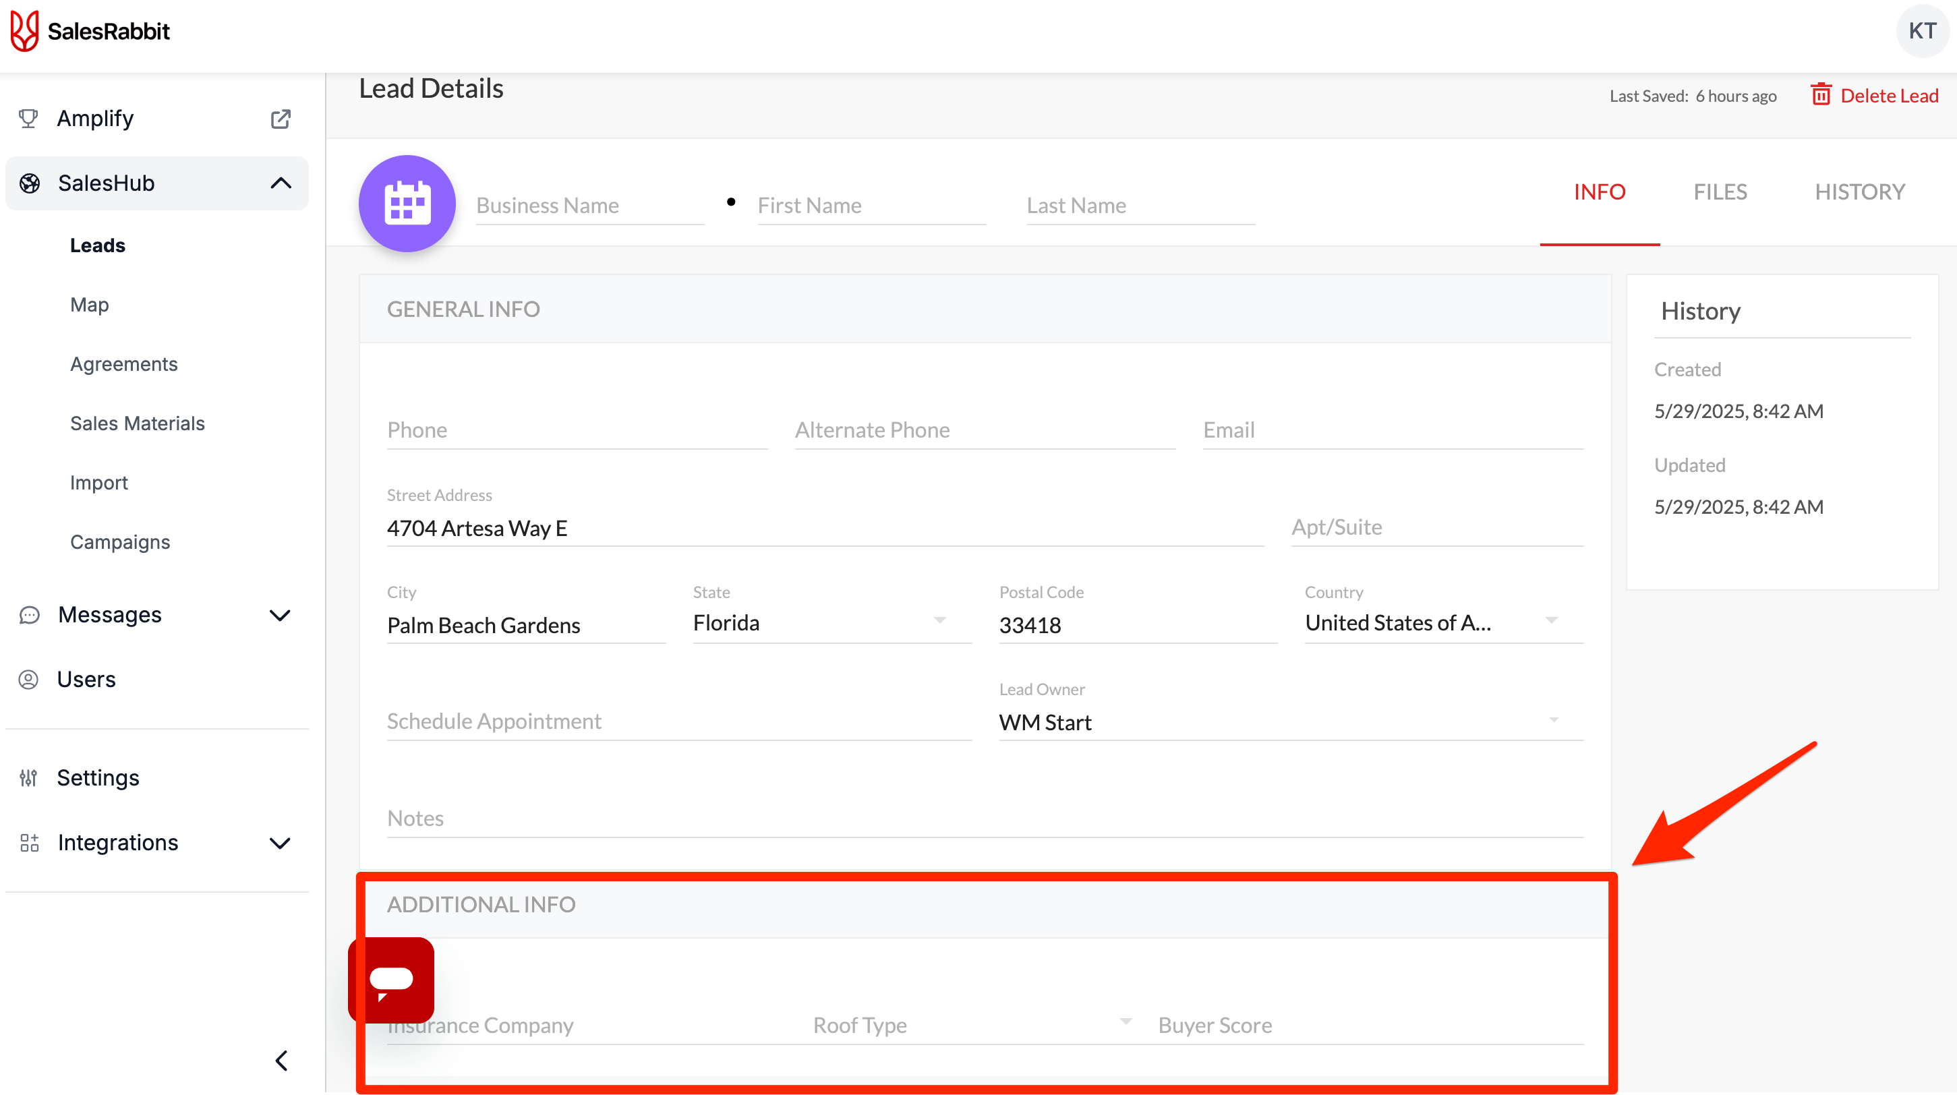Open the red chat support widget
The height and width of the screenshot is (1095, 1957).
pos(391,980)
